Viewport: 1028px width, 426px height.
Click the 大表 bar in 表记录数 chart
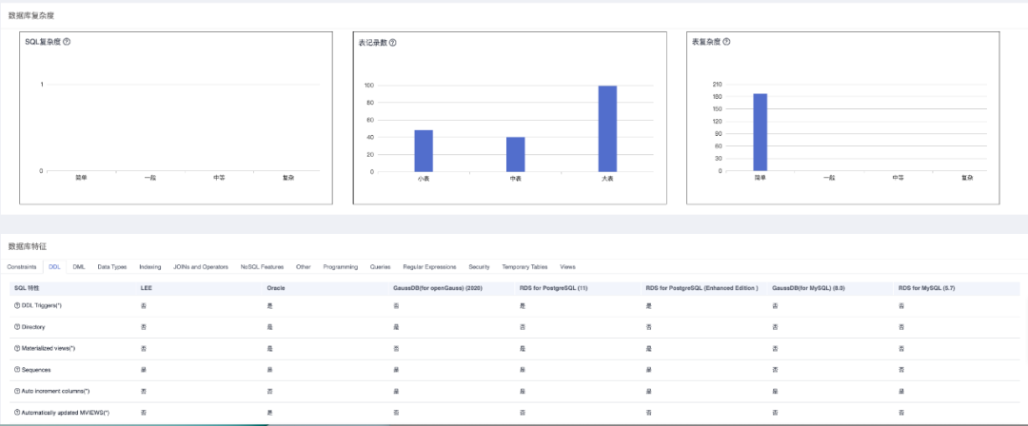point(607,128)
